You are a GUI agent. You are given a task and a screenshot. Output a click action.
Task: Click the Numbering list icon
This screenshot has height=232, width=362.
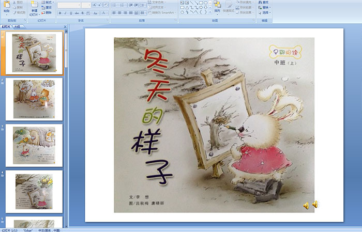(x=123, y=5)
